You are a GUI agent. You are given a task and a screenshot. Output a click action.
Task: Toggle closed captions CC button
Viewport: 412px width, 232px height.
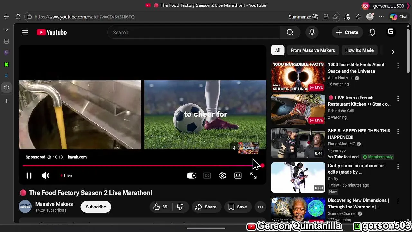pos(207,175)
